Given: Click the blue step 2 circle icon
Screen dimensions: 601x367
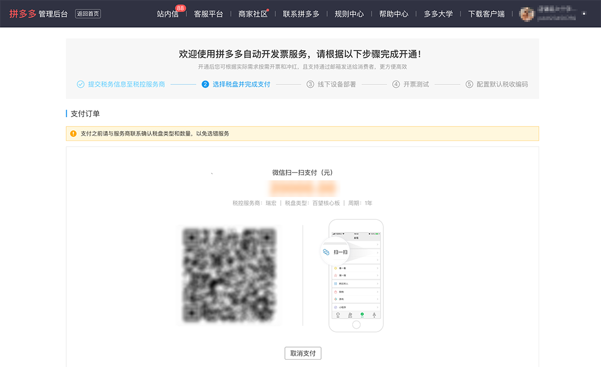Looking at the screenshot, I should coord(205,84).
